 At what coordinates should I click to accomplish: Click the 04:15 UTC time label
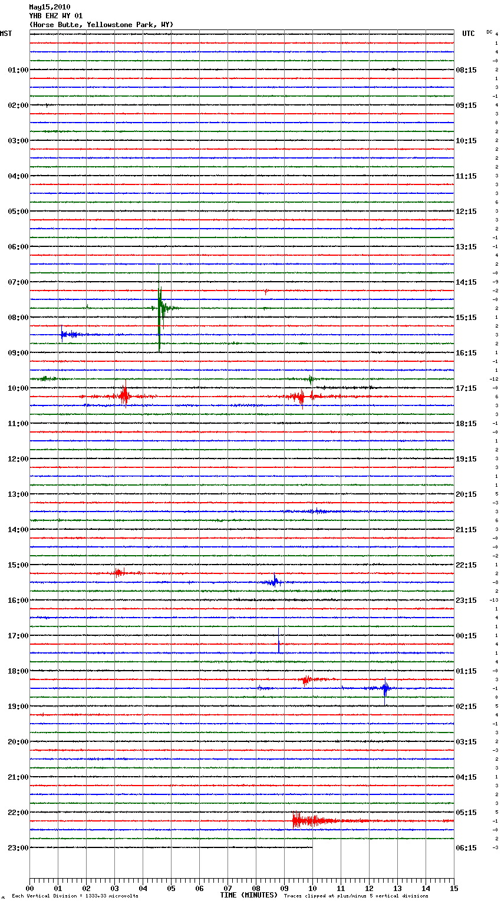[x=466, y=777]
